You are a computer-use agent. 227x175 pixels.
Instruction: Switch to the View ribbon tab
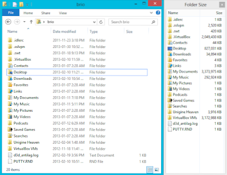tap(63, 13)
